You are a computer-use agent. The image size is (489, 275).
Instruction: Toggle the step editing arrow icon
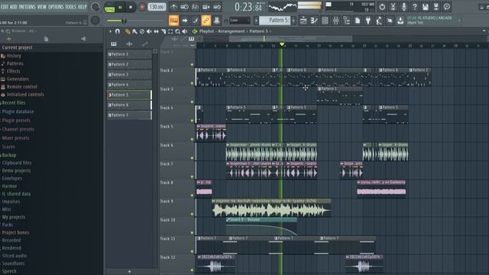click(x=185, y=21)
